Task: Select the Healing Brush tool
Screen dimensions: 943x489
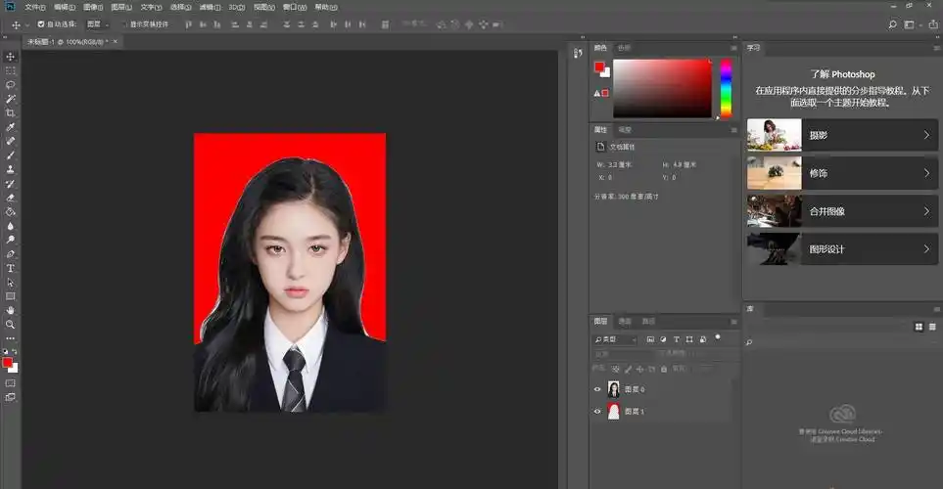Action: (10, 141)
